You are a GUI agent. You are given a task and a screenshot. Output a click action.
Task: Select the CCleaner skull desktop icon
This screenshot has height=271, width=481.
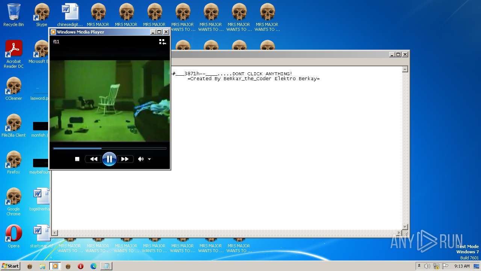14,89
